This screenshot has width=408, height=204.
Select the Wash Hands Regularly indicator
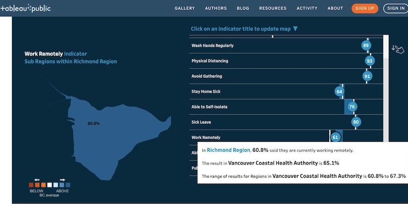[x=212, y=45]
